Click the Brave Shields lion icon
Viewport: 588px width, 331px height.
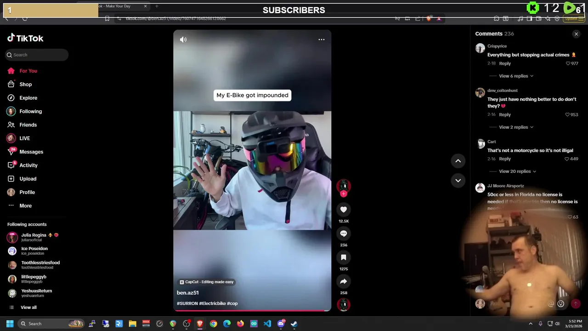coord(429,18)
